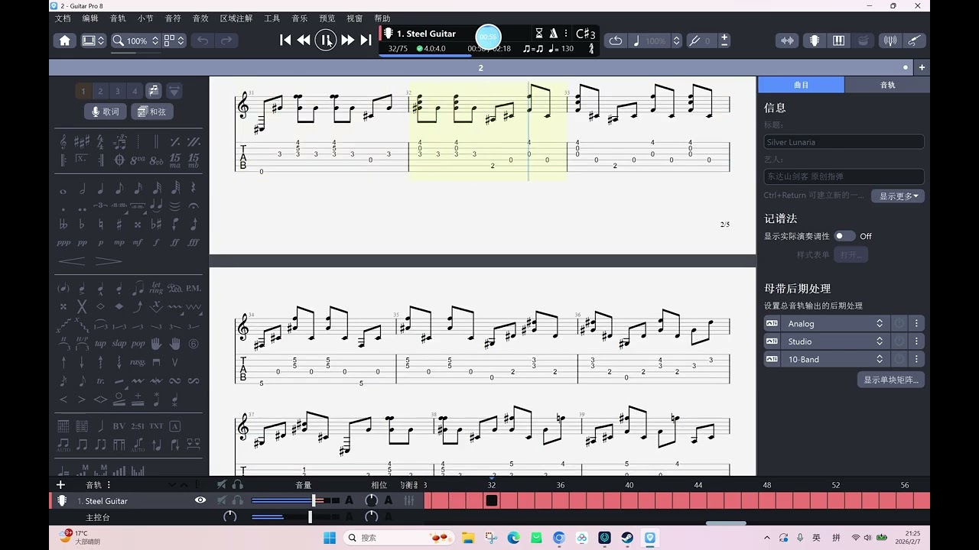Viewport: 979px width, 550px height.
Task: Select voice 1 in the edition palette
Action: pyautogui.click(x=83, y=91)
